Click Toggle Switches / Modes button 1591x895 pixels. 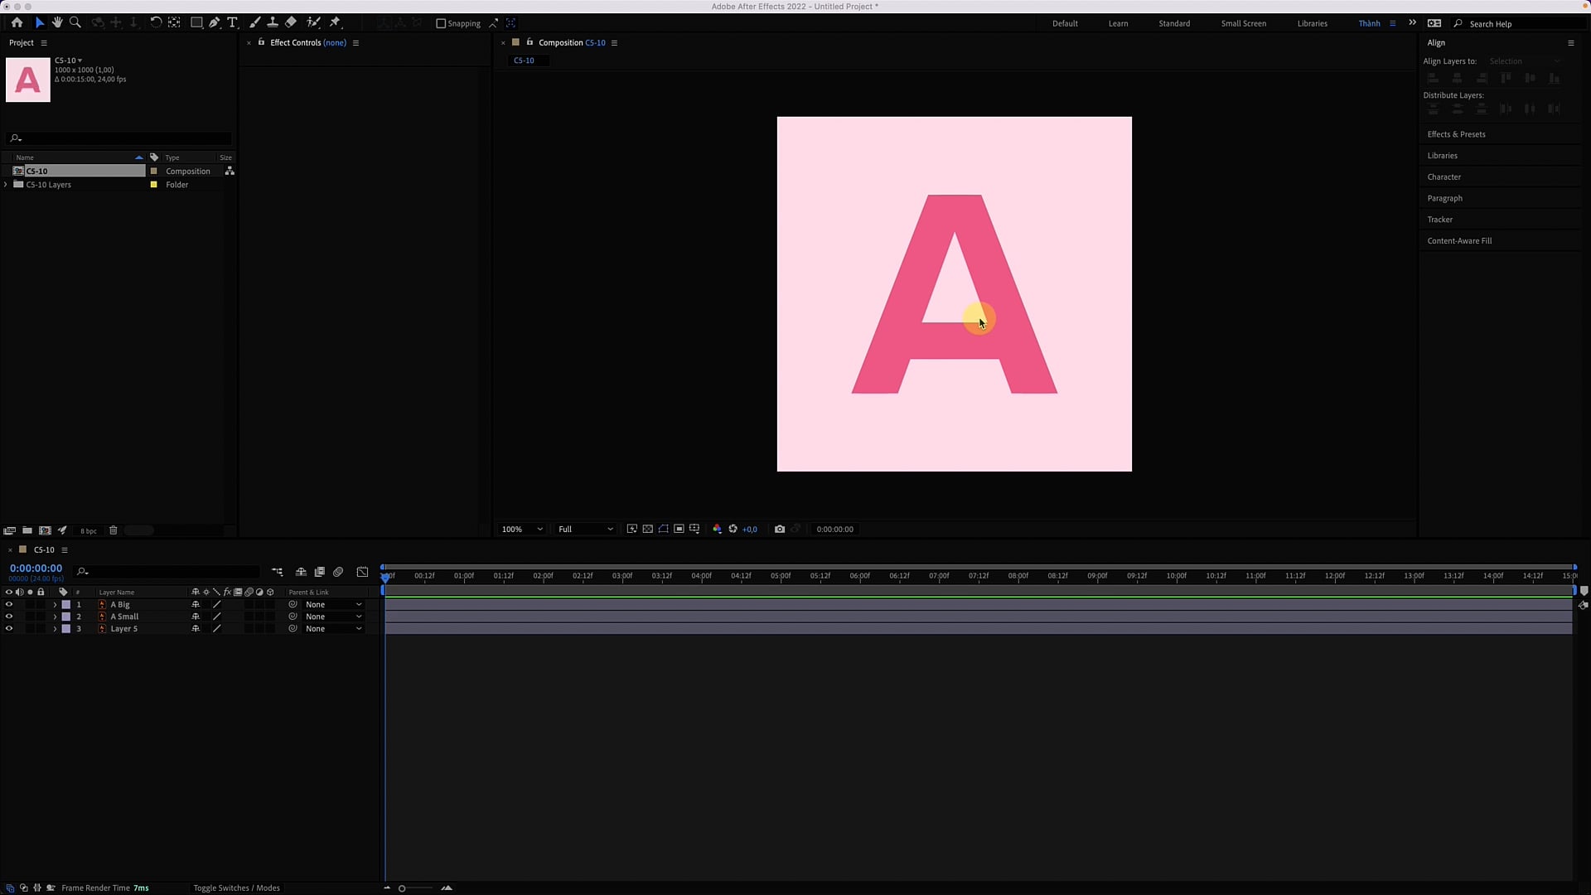click(x=236, y=888)
